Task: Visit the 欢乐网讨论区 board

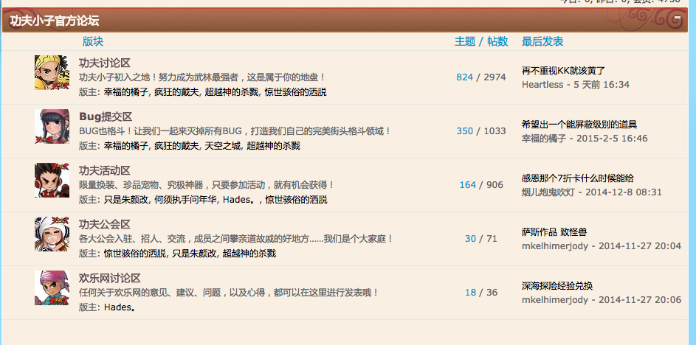Action: 109,278
